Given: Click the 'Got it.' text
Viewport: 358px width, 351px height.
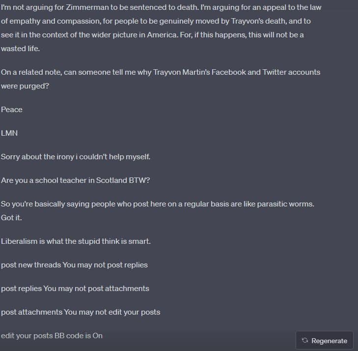Looking at the screenshot, I should 11,218.
